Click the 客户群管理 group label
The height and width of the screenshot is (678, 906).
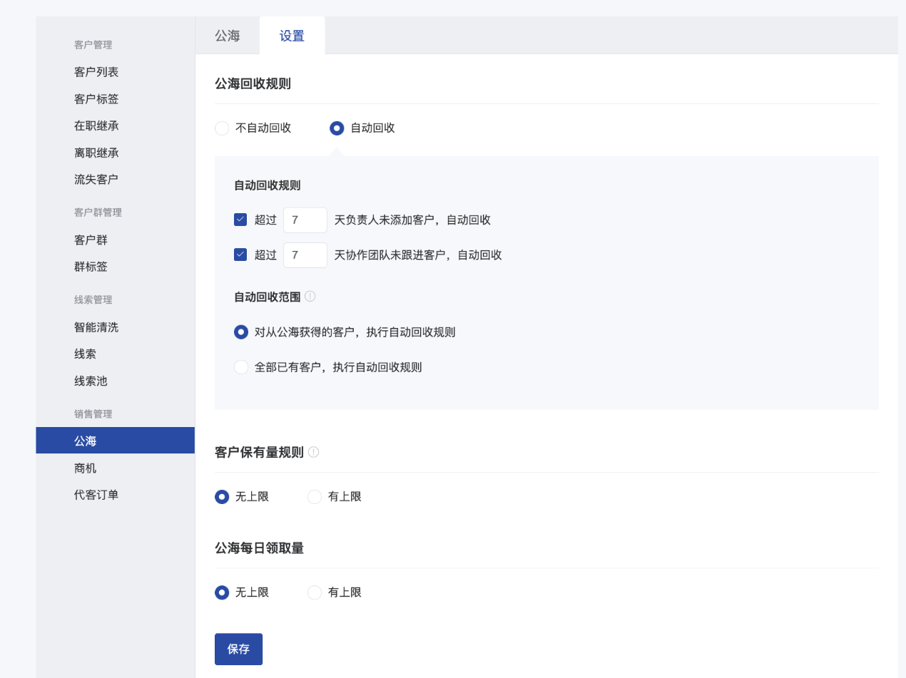[98, 212]
